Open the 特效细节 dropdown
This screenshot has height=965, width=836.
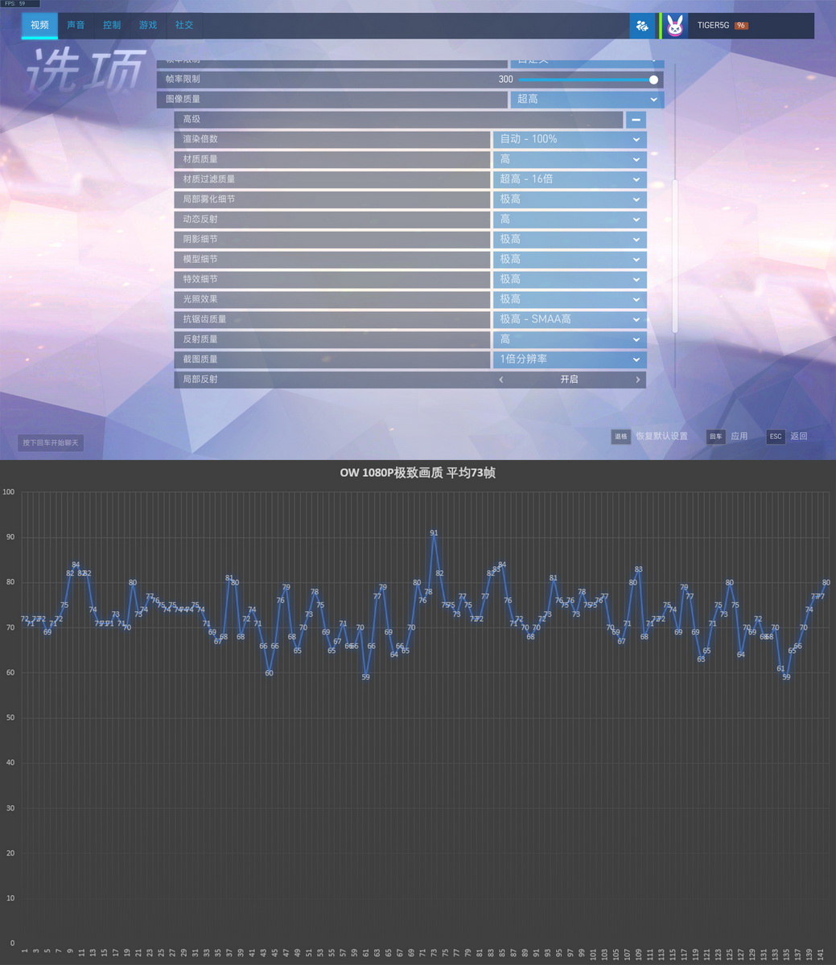click(570, 279)
